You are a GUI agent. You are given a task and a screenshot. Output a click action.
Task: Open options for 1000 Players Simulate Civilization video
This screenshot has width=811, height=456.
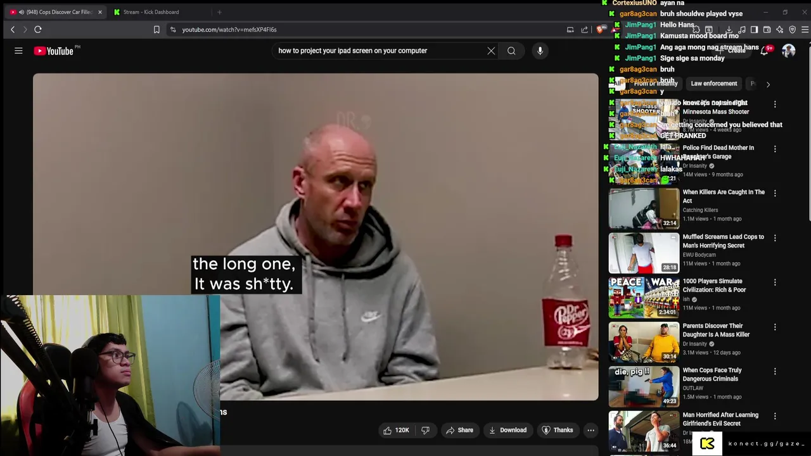(x=775, y=282)
